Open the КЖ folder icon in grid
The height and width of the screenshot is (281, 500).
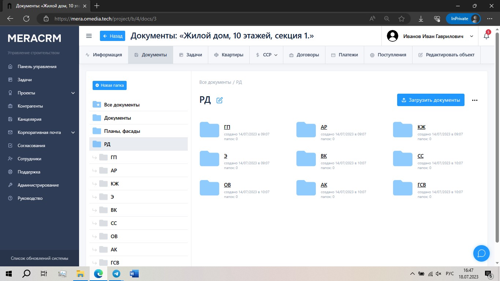click(403, 130)
